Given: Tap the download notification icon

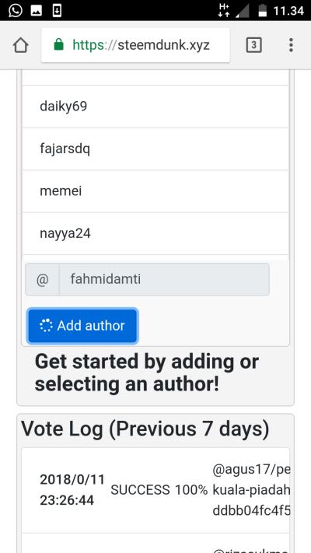Looking at the screenshot, I should pos(57,11).
